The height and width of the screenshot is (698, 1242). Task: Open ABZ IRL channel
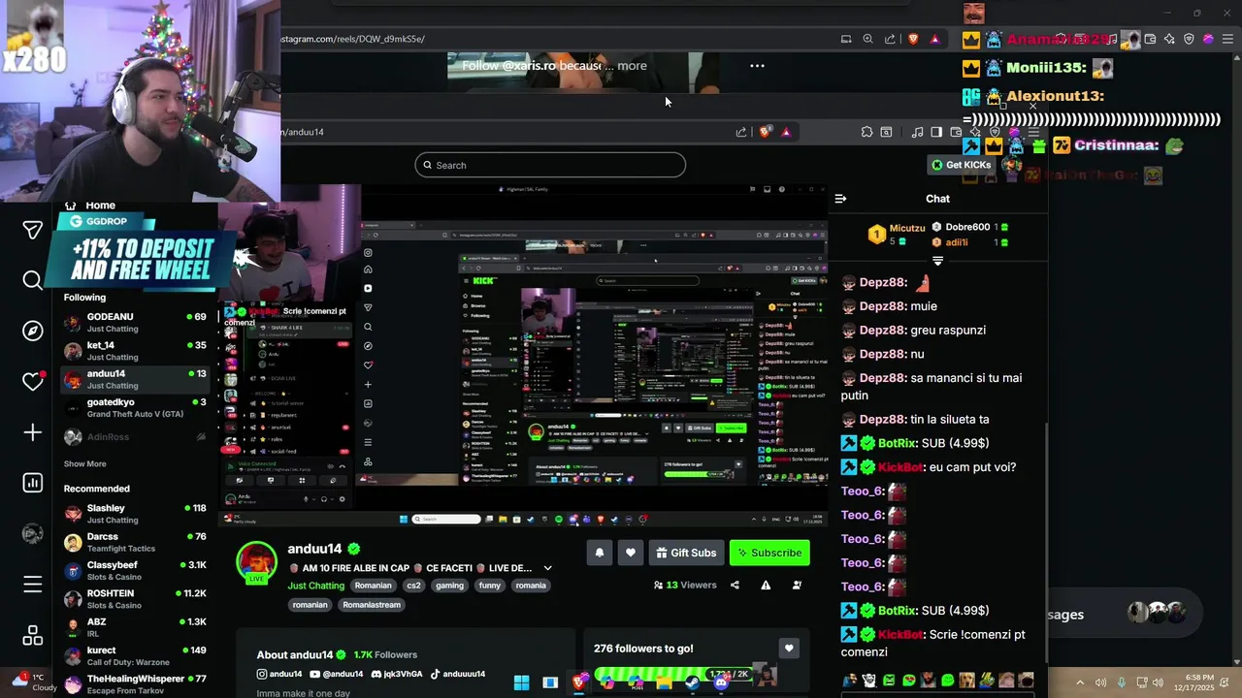[135, 627]
